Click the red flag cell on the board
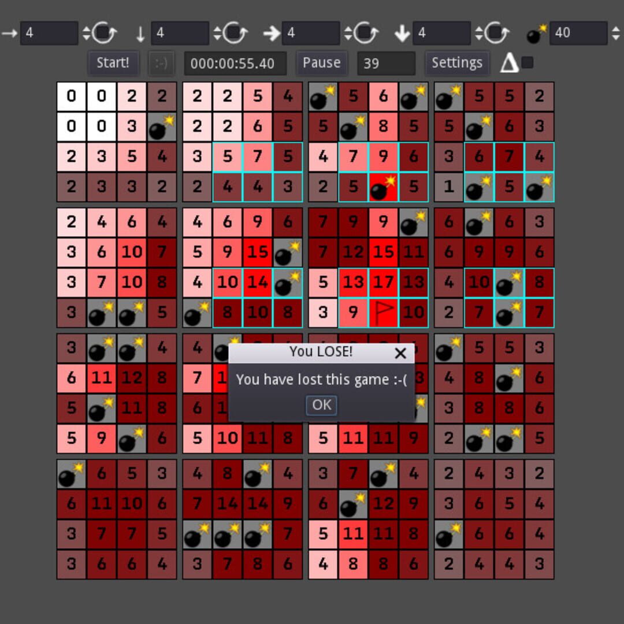This screenshot has height=624, width=624. [384, 313]
